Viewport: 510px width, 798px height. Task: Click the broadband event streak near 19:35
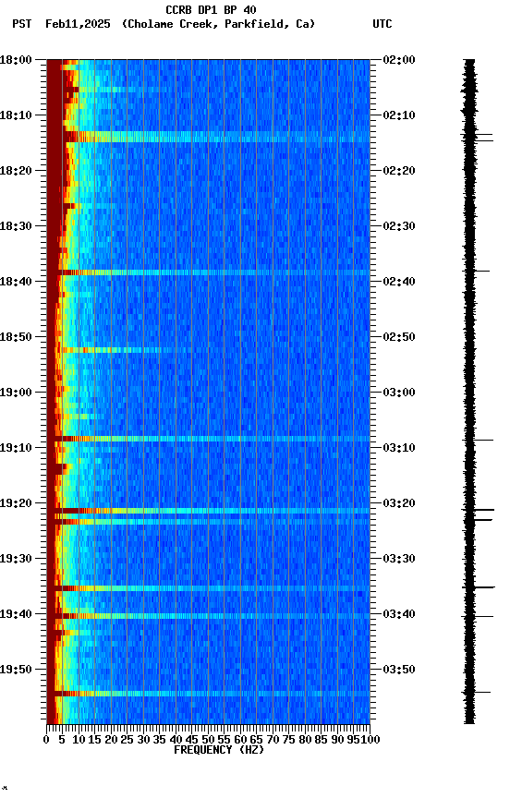208,588
